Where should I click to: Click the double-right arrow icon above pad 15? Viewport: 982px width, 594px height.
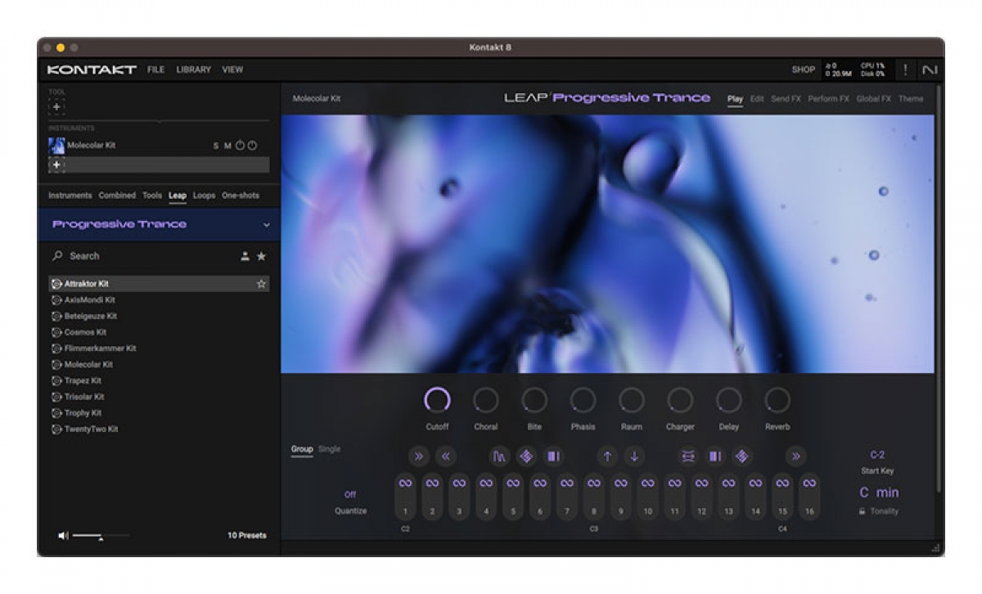coord(796,457)
